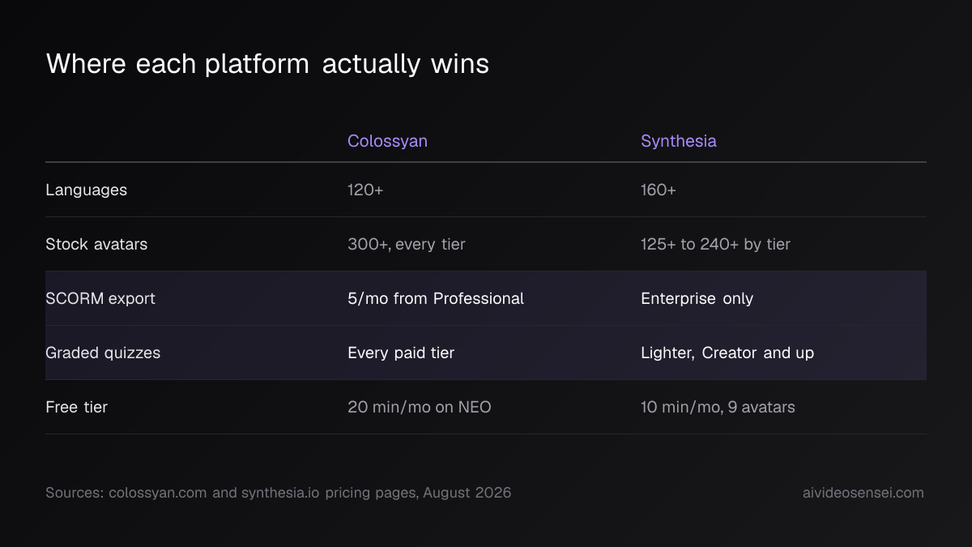
Task: Click the Graded quizzes row label
Action: 103,353
